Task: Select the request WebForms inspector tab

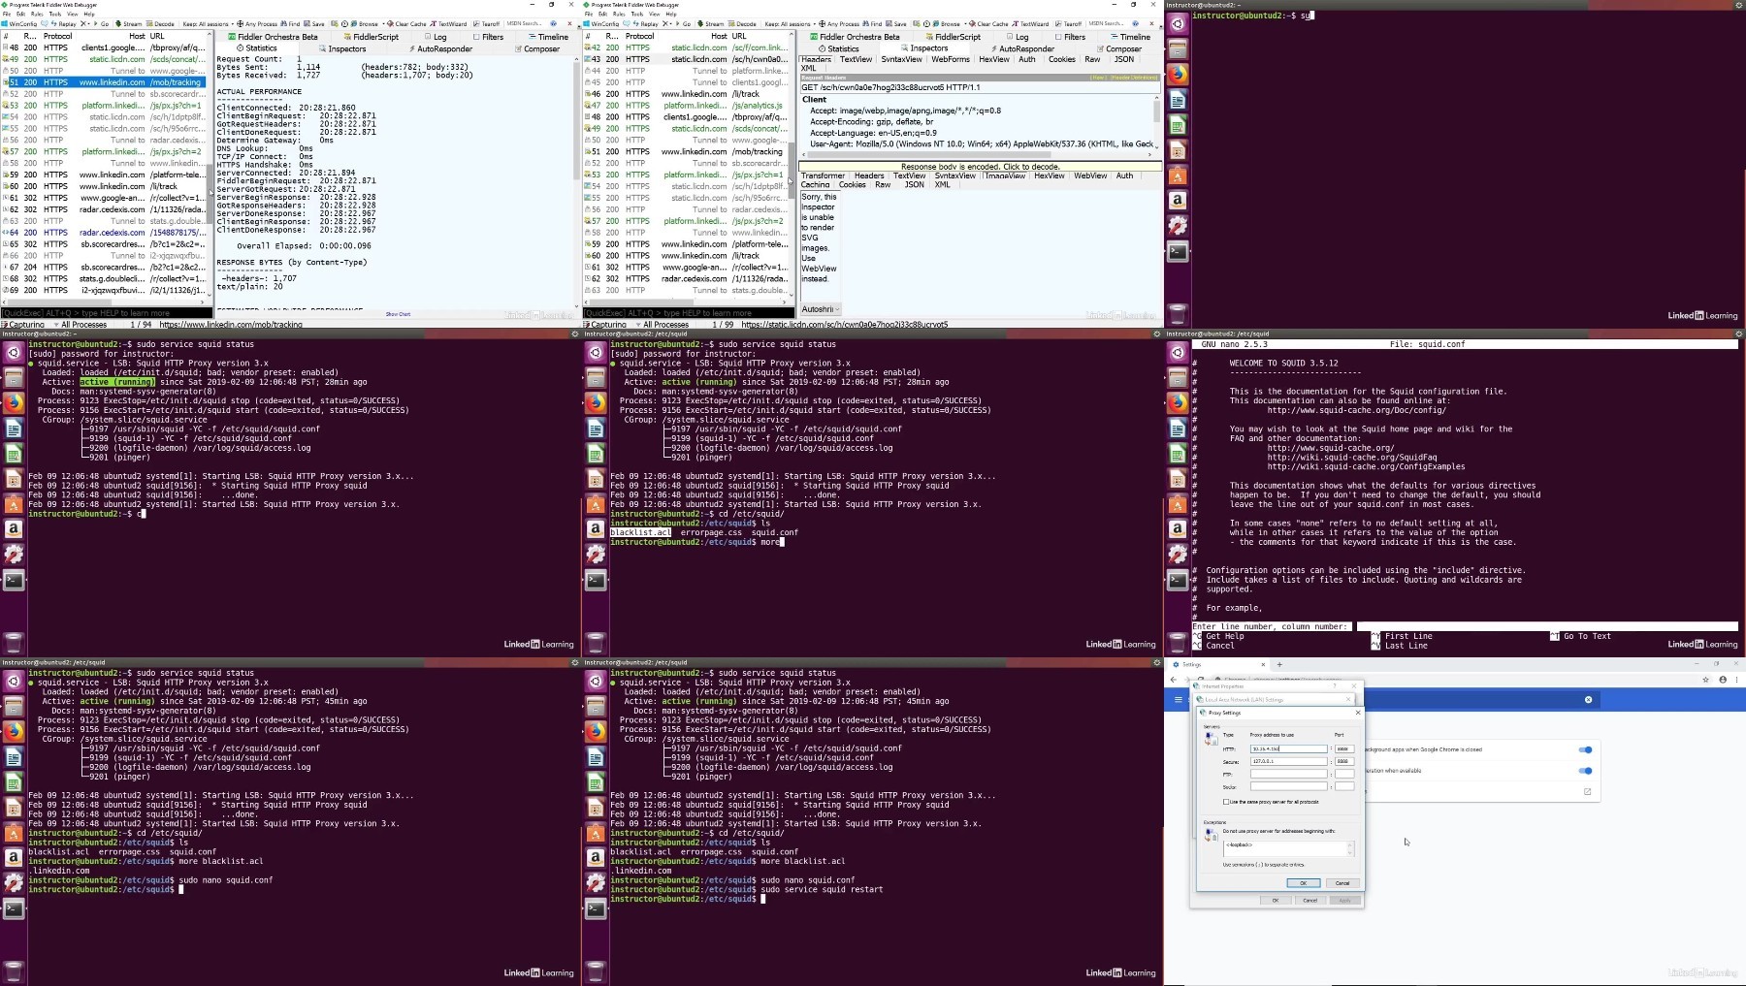Action: coord(951,59)
